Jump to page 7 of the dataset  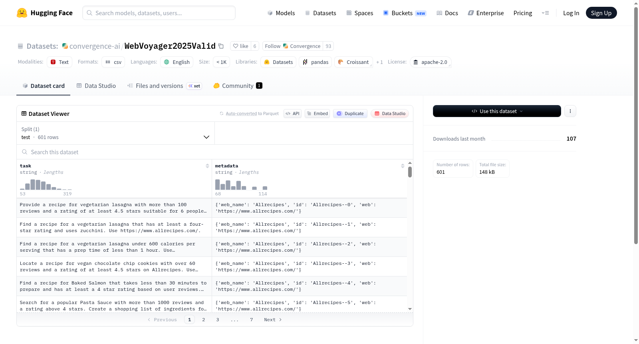click(x=252, y=320)
